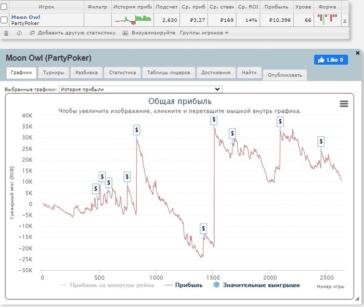
Task: Click the 'Moon Owl' player name link
Action: pos(25,17)
